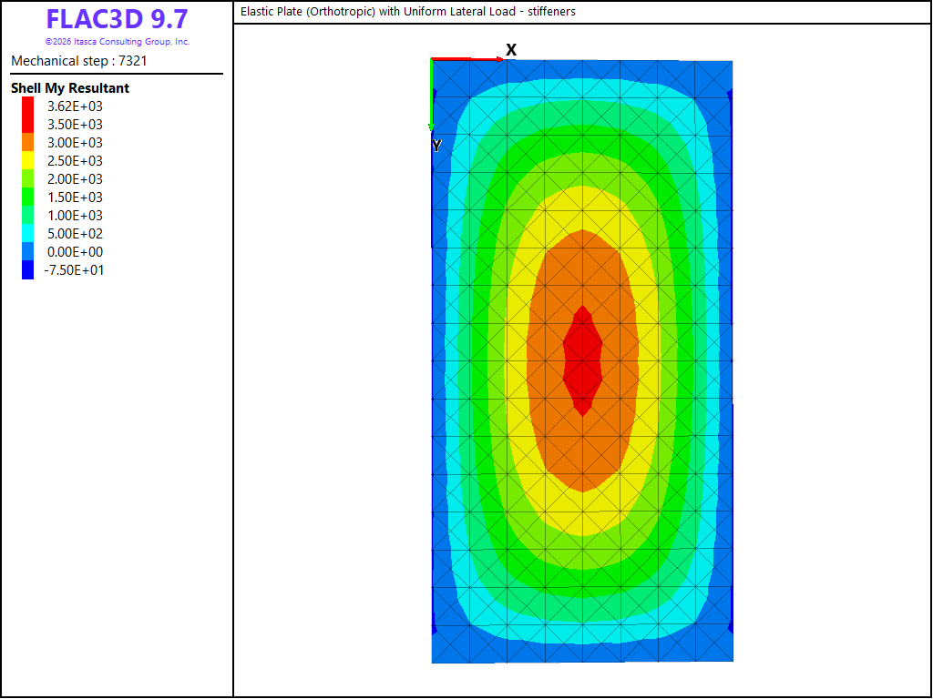Click the Shell My Resultant legend heading
This screenshot has height=699, width=933.
coord(70,88)
